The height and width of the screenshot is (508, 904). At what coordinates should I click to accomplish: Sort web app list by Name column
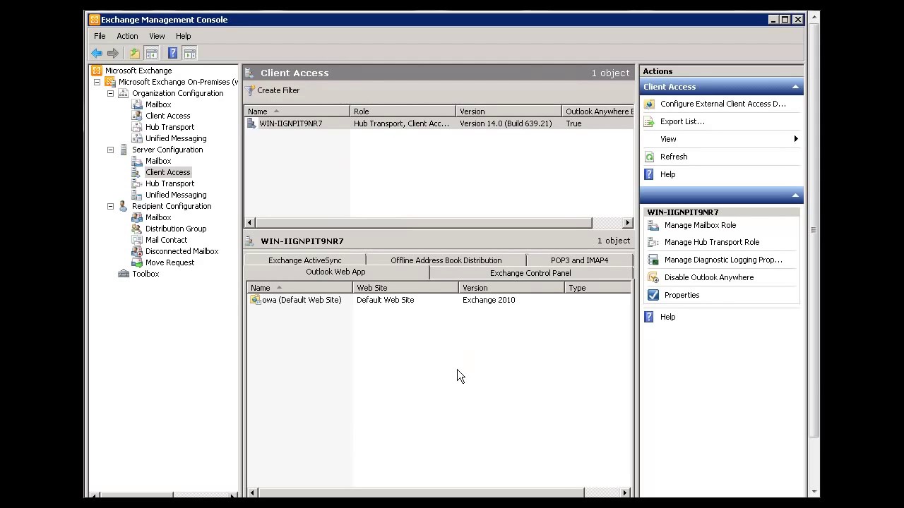point(299,288)
